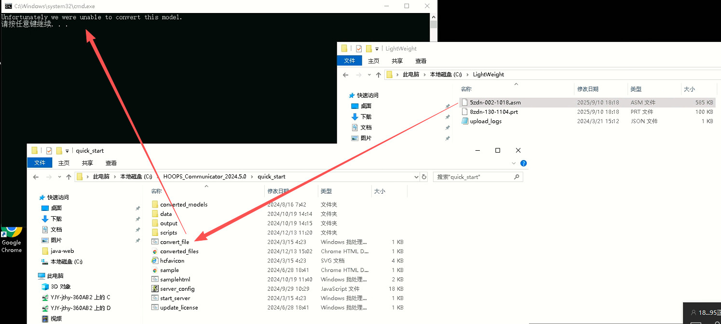This screenshot has height=324, width=721.
Task: Switch to 主页 tab in LightWeight
Action: 373,61
